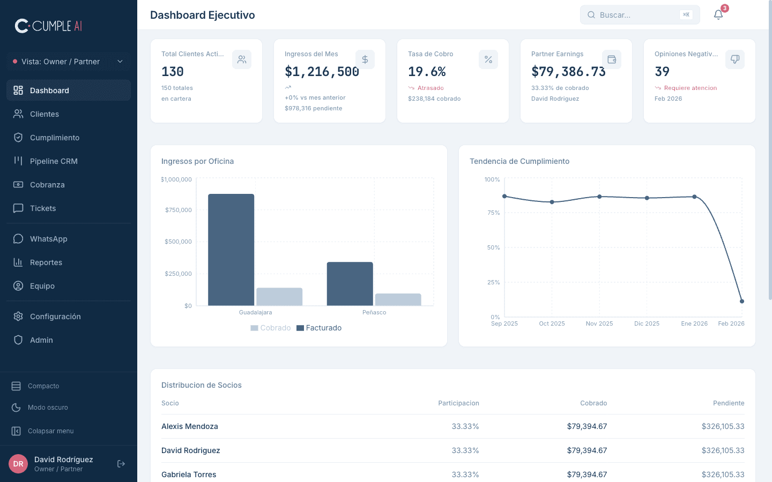The image size is (772, 482).
Task: Click the Buscar search field
Action: [x=640, y=14]
